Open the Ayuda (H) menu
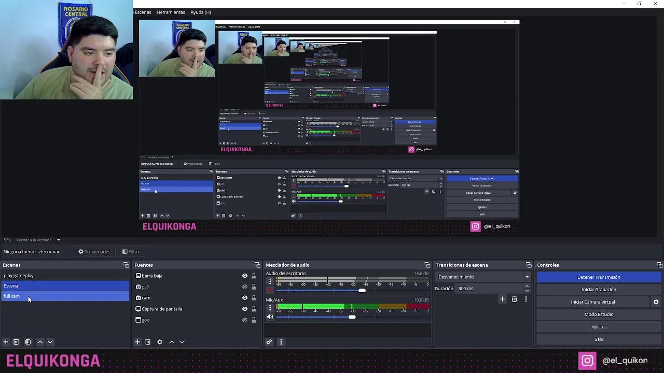Screen dimensions: 664x373 click(200, 12)
